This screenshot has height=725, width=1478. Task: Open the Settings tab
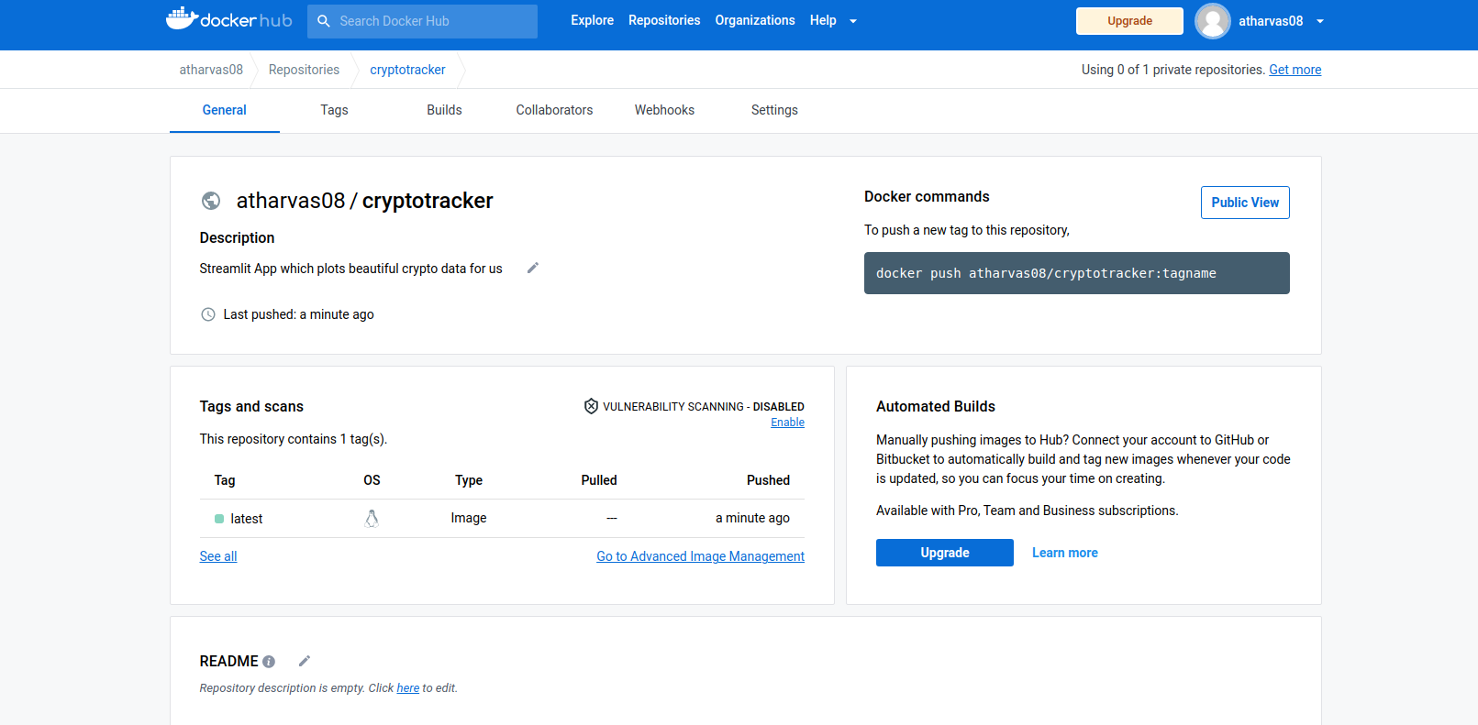(775, 110)
